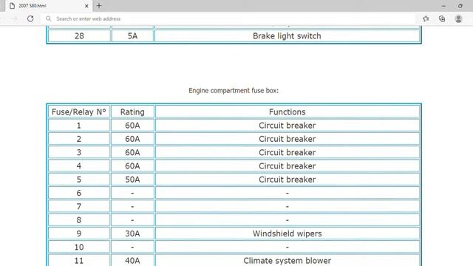
Task: Select fuse number '5' cell
Action: (79, 180)
